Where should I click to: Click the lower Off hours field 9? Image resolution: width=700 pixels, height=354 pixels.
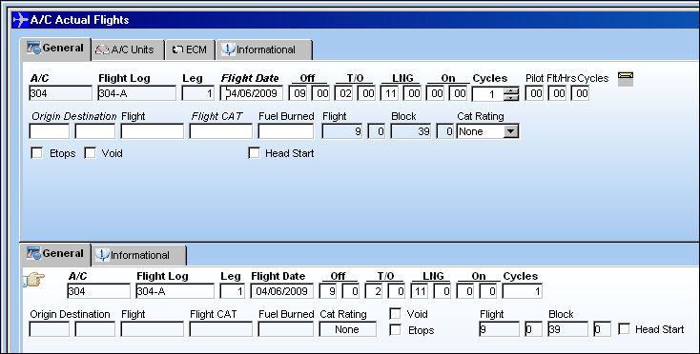[x=328, y=291]
